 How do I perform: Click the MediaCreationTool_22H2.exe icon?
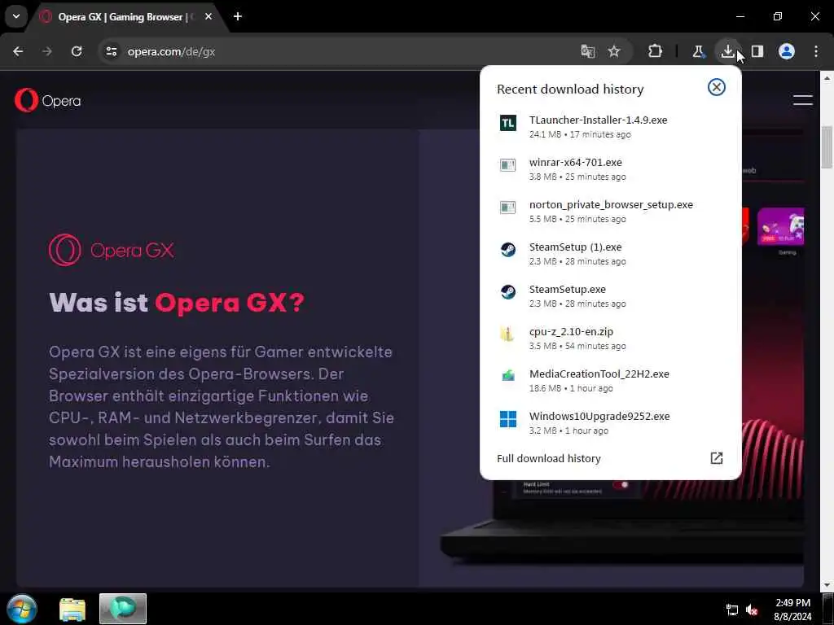(x=508, y=376)
